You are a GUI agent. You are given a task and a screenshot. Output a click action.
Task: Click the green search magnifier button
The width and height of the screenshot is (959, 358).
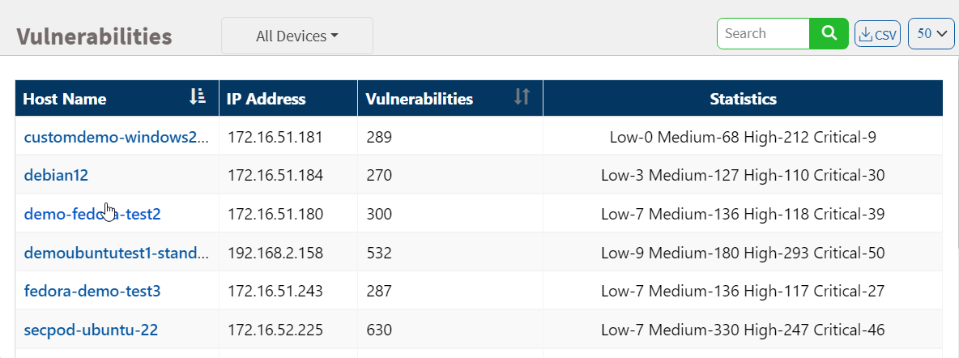click(829, 33)
